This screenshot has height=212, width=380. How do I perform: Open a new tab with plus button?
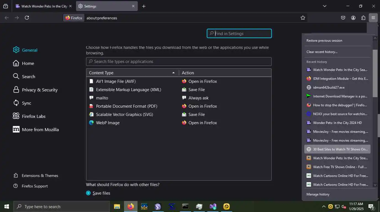tap(144, 6)
